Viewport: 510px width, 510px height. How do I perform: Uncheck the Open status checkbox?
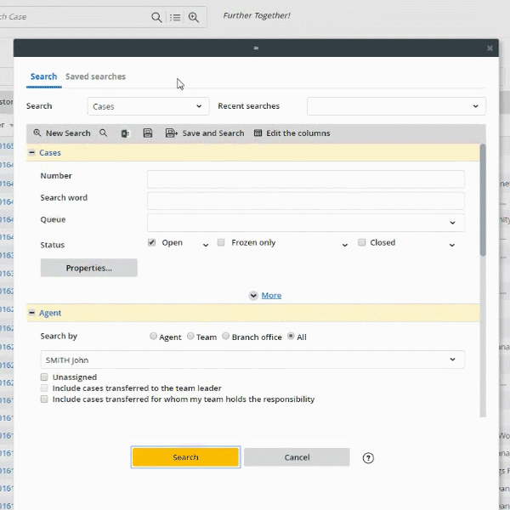coord(152,243)
